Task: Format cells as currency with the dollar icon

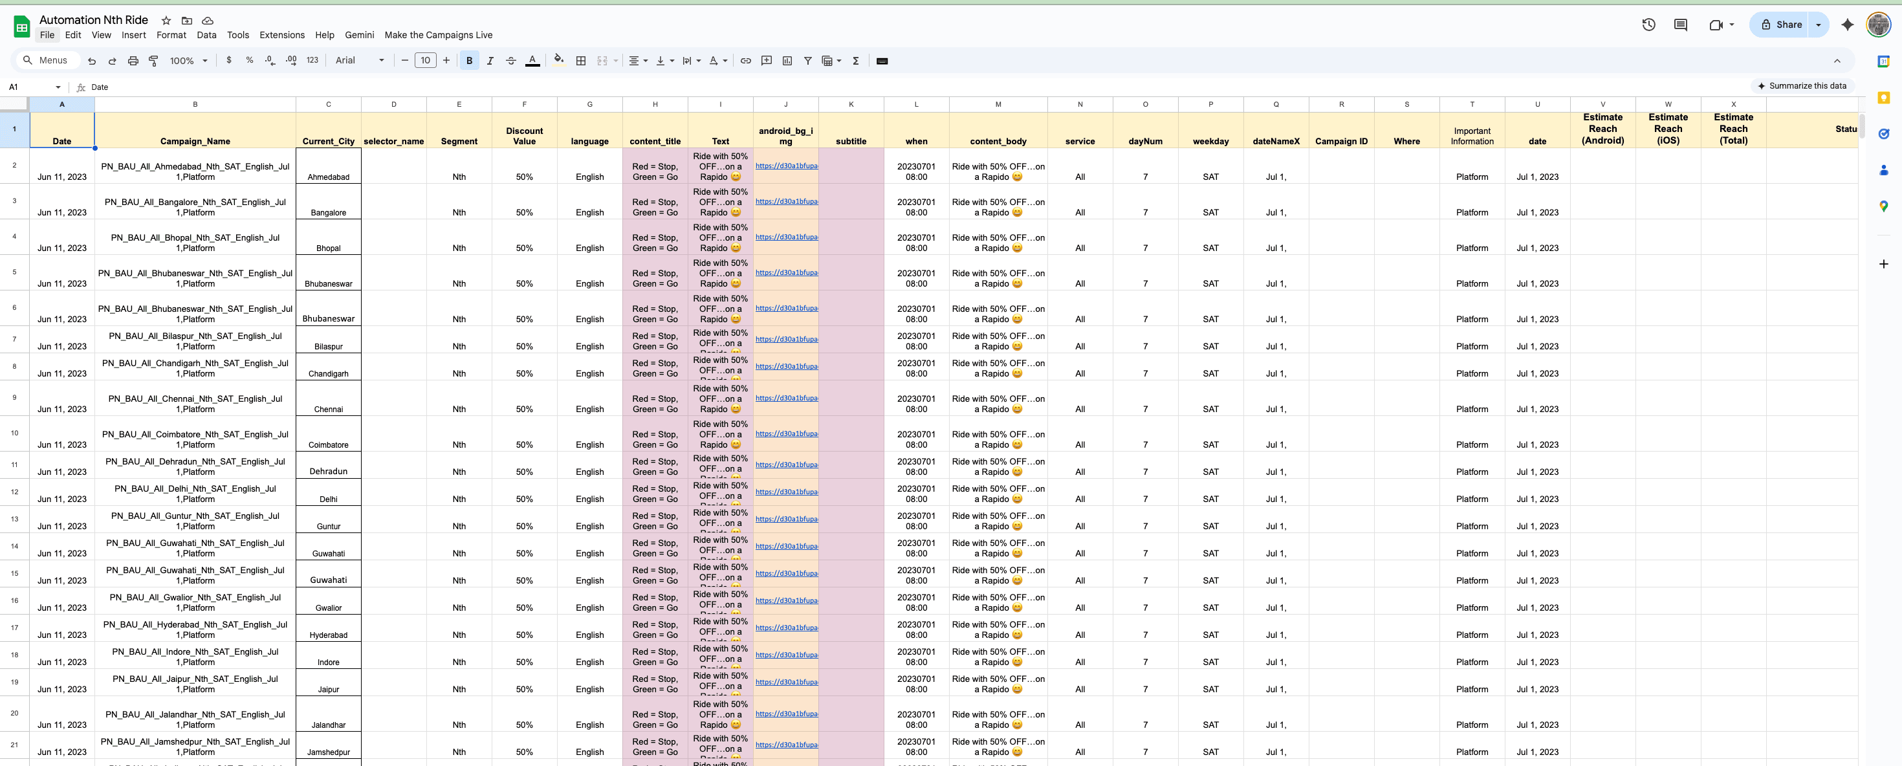Action: click(229, 61)
